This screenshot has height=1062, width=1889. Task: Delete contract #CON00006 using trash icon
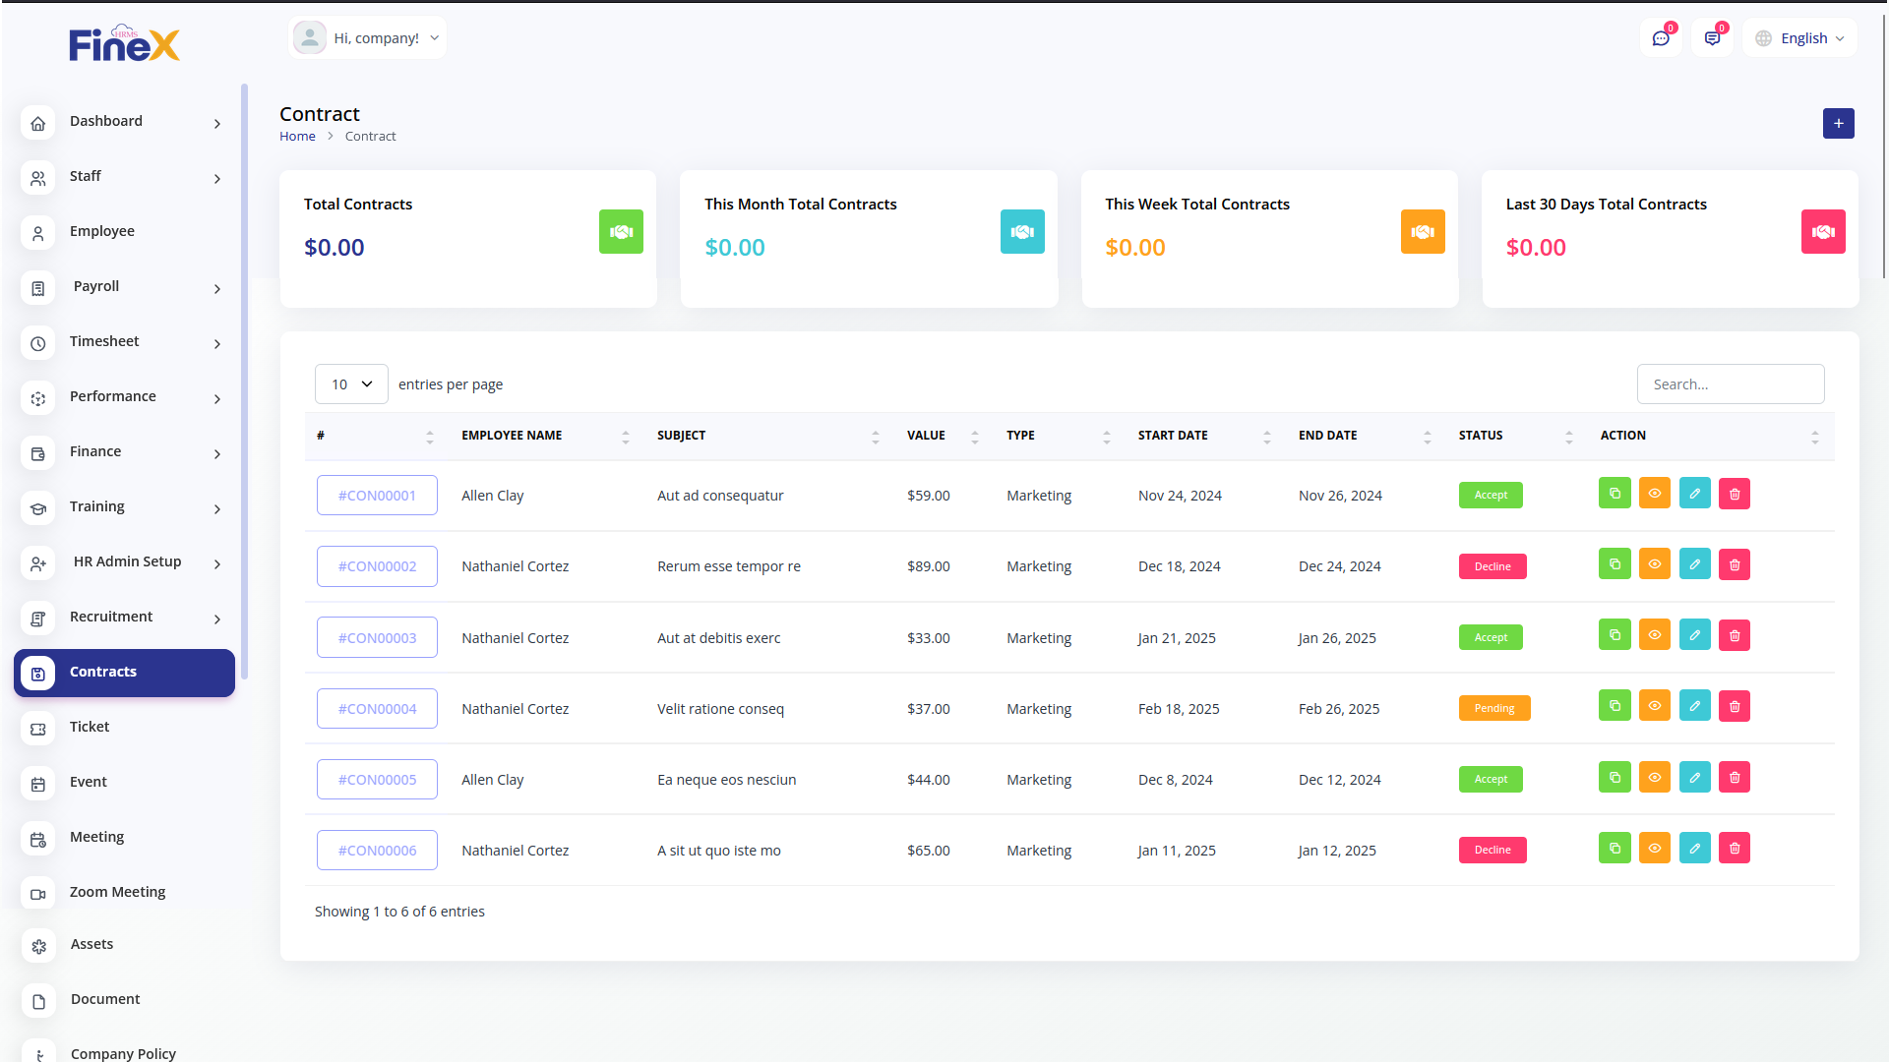coord(1735,848)
